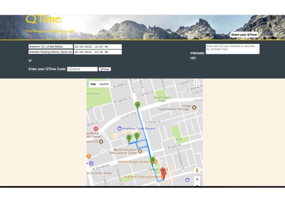Click the QTime logo title
Viewport: 285px width, 202px height.
[x=43, y=19]
